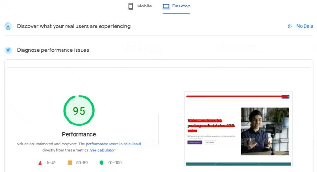Click the red triangle 0–49 legend icon
Viewport: 317px width, 172px height.
(40, 163)
